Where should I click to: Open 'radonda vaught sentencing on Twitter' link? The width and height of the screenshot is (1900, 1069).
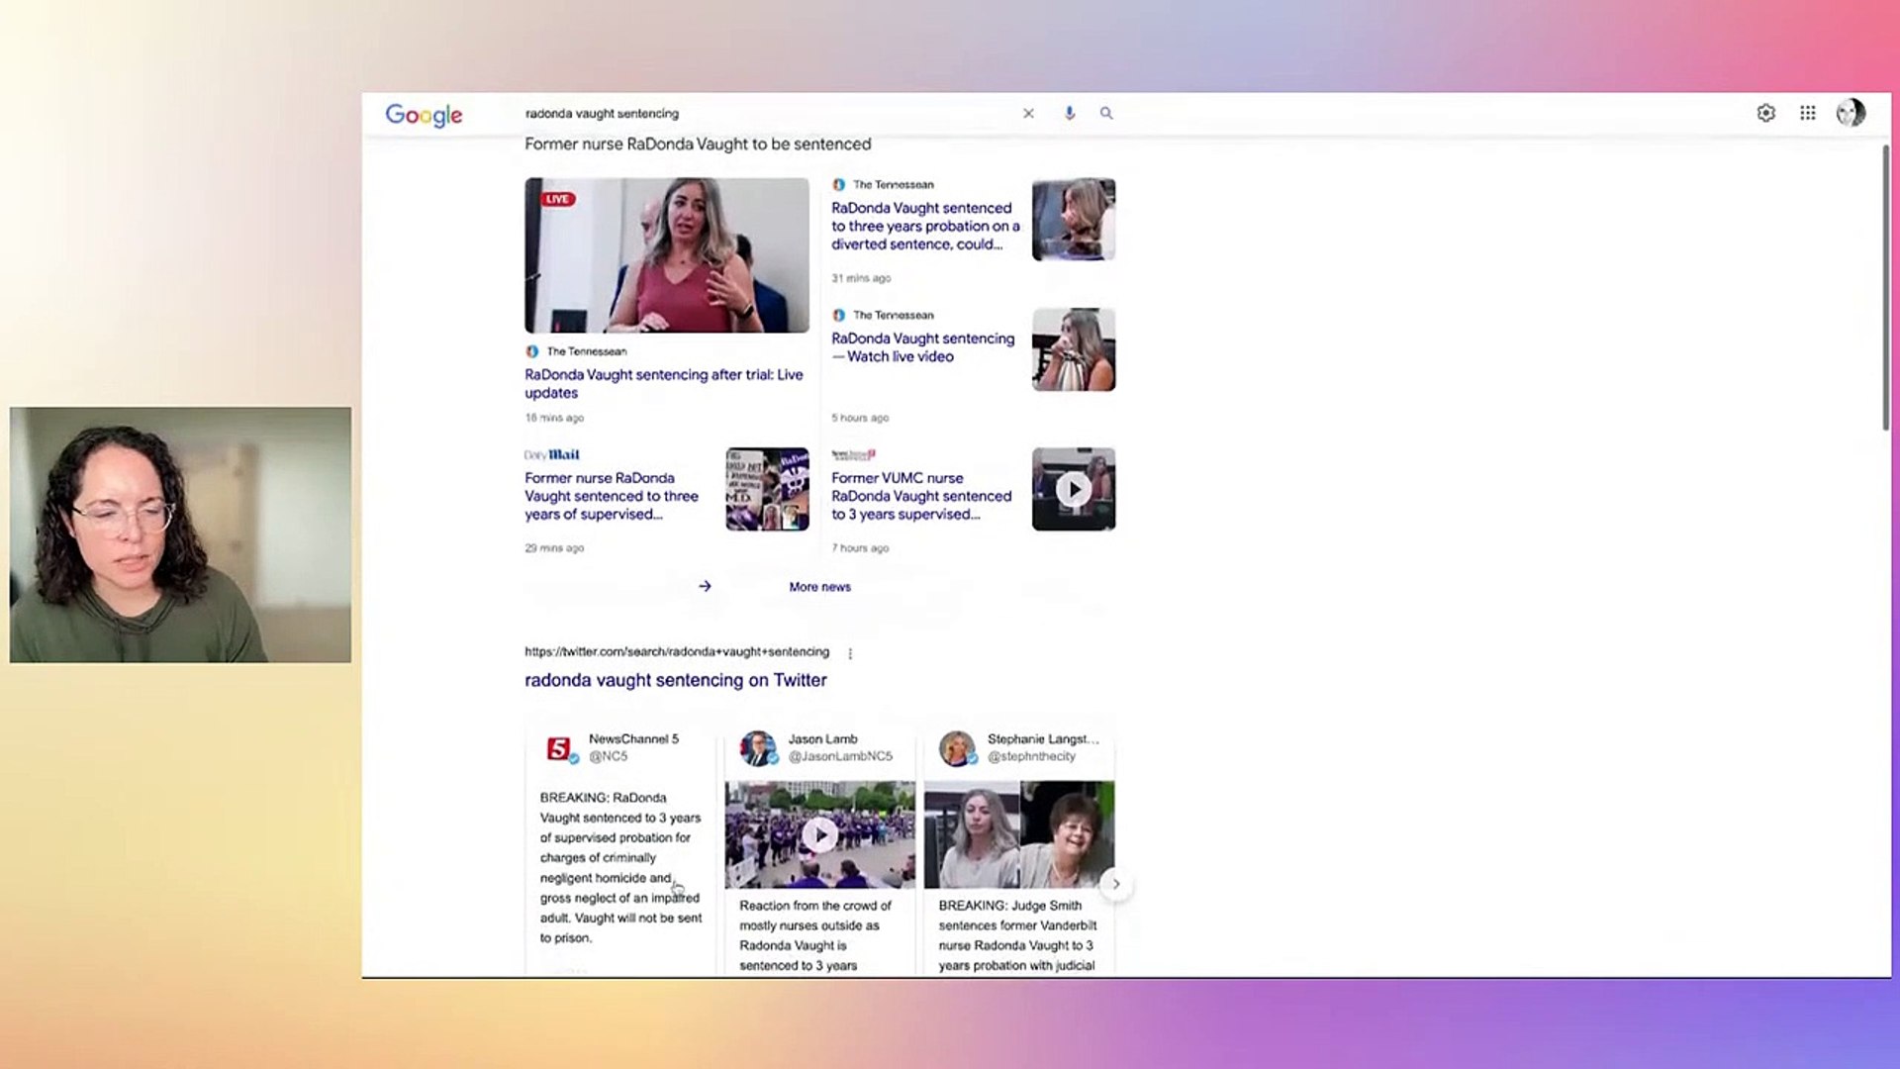675,680
